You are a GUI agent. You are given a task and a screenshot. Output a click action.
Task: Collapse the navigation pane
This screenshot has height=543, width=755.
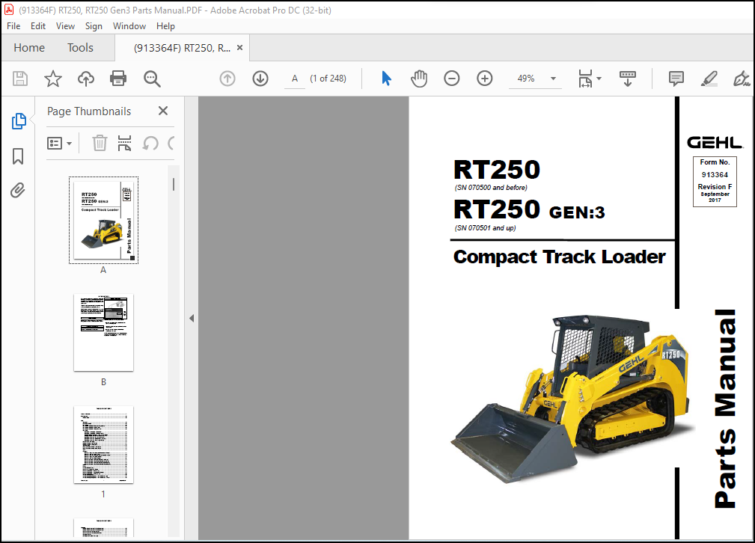click(x=192, y=318)
